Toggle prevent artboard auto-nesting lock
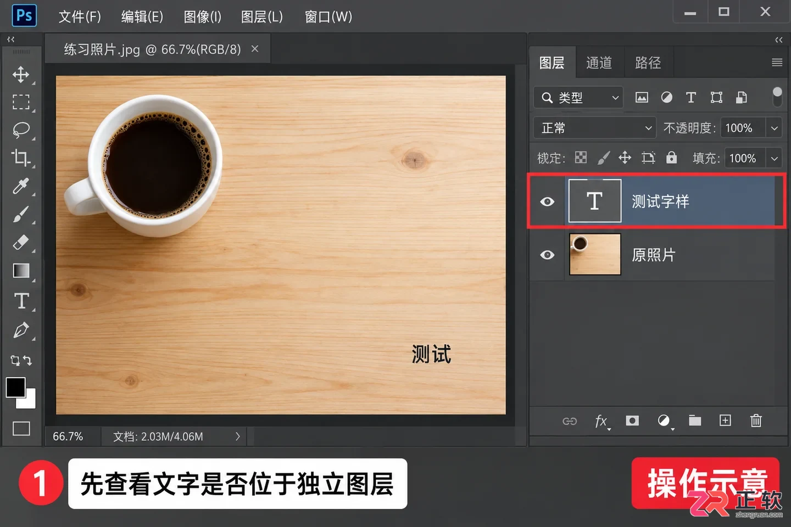Screen dimensions: 791x527 click(x=648, y=158)
